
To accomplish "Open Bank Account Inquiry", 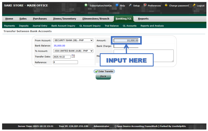I will coord(63,26).
